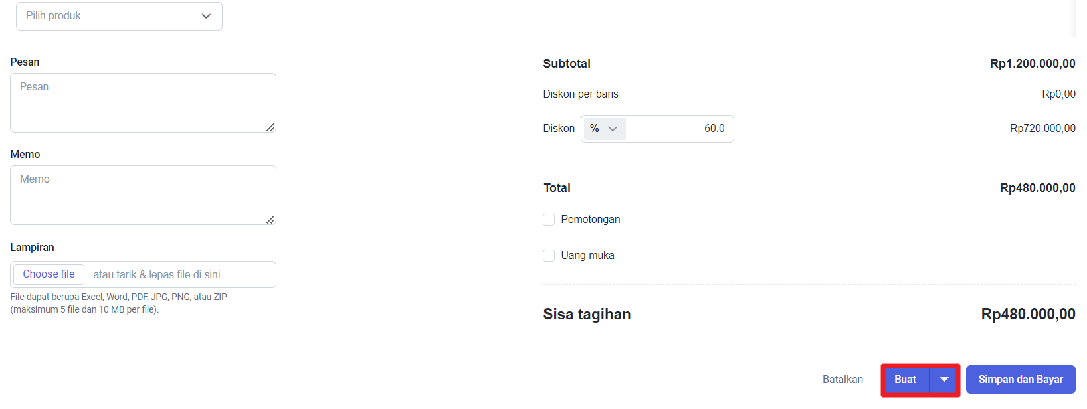Click the Pesan box resize handle

pos(271,127)
